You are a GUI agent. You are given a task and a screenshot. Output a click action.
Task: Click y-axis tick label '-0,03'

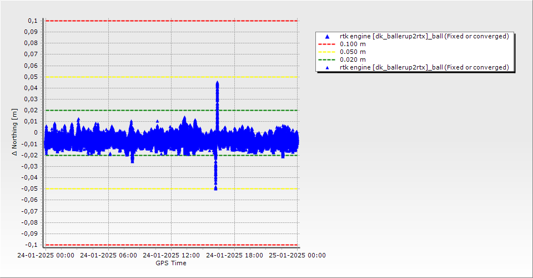point(29,166)
